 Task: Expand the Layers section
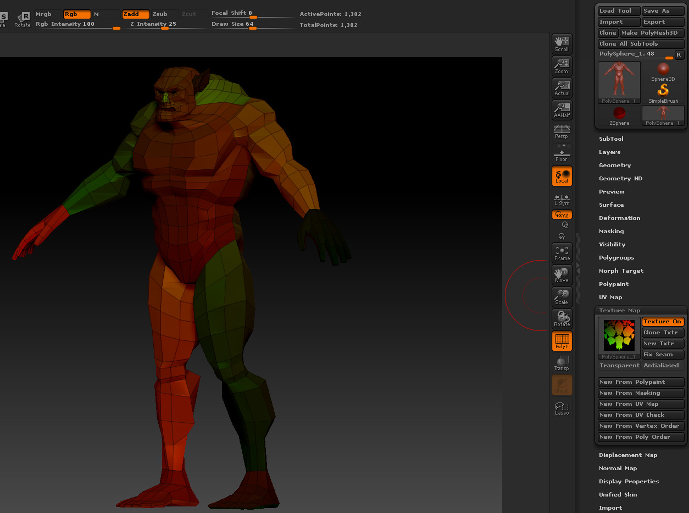pos(609,152)
